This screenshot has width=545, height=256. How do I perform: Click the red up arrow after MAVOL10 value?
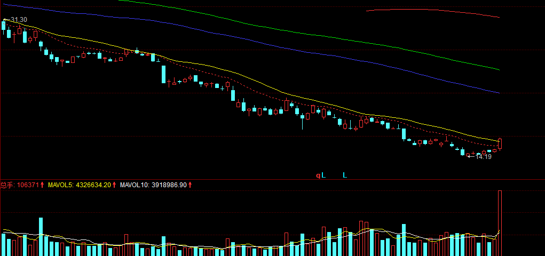click(x=190, y=185)
